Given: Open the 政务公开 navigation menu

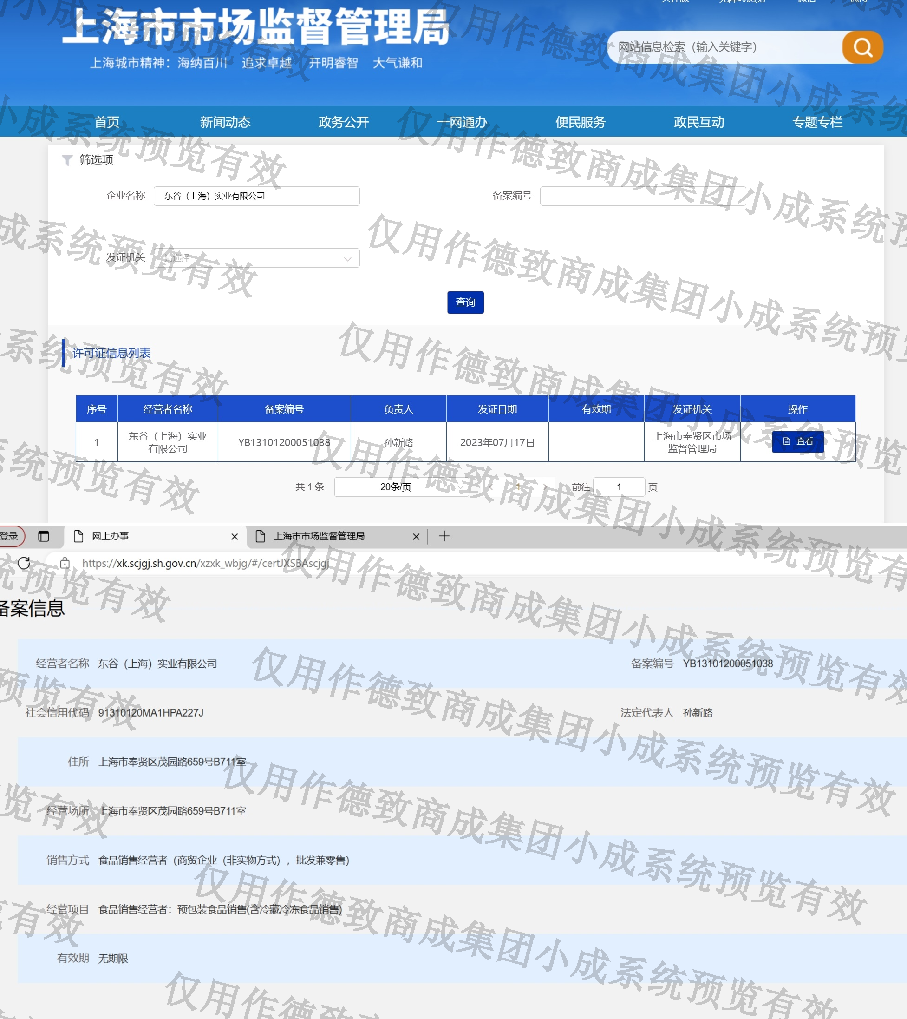Looking at the screenshot, I should click(344, 122).
